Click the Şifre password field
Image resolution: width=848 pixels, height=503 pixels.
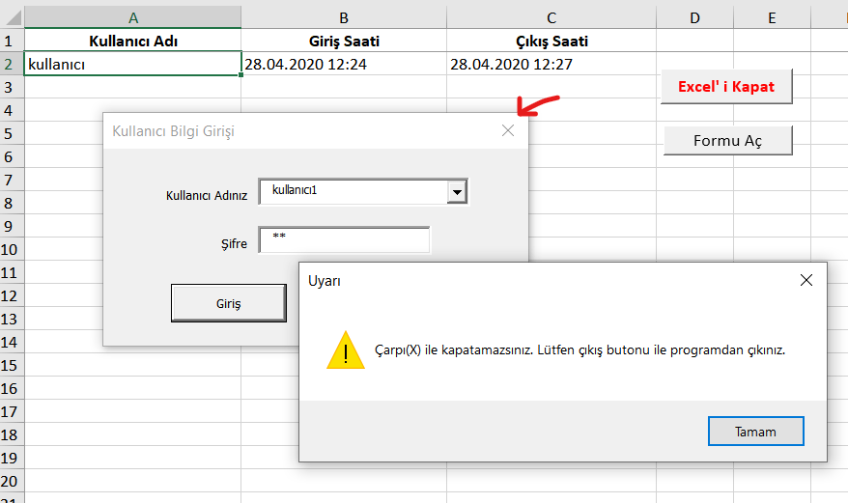(344, 240)
